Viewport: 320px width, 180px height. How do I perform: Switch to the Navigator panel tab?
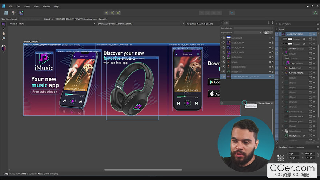300,147
